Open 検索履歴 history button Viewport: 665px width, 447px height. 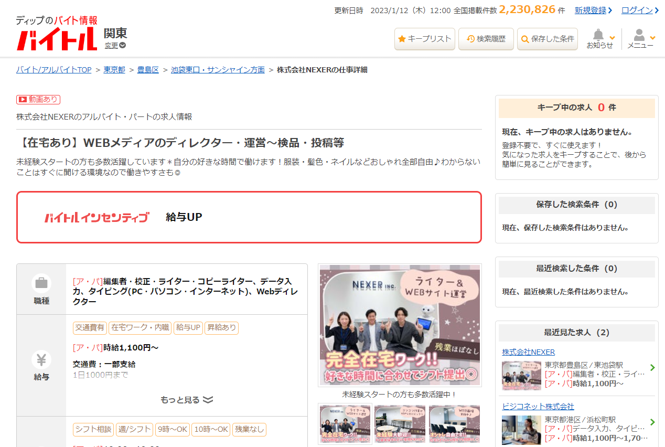pyautogui.click(x=486, y=39)
